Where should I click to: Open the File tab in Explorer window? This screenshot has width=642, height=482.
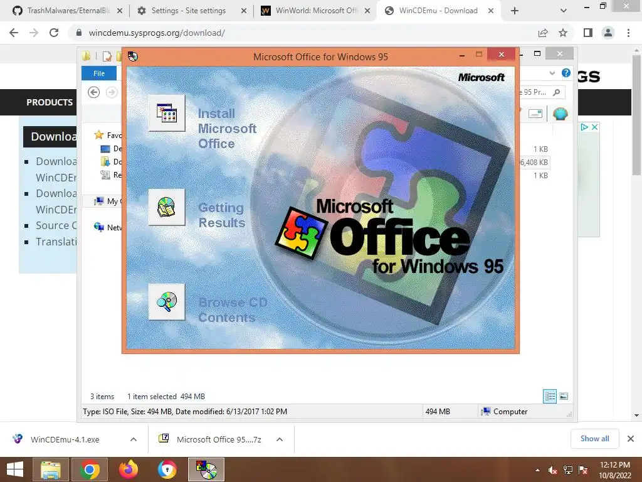click(99, 73)
